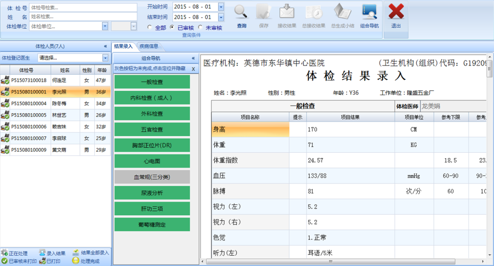Click the 心电图 navigation button
Image resolution: width=494 pixels, height=266 pixels.
(152, 161)
